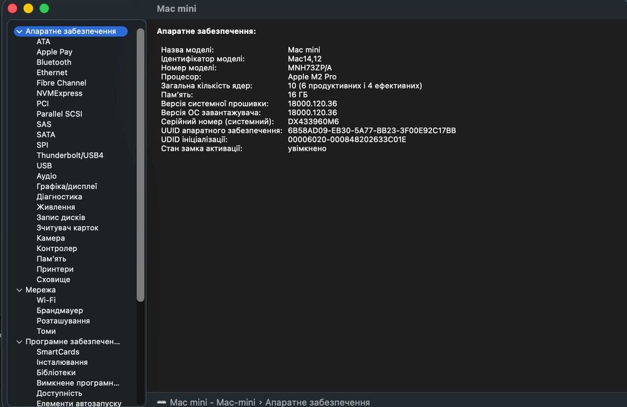
Task: Click the processor value Apple M2 Pro
Action: coord(312,76)
